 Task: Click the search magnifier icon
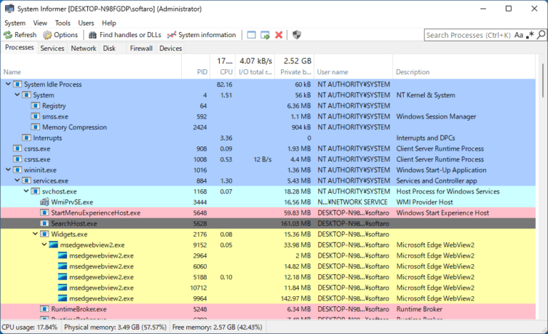click(x=541, y=35)
